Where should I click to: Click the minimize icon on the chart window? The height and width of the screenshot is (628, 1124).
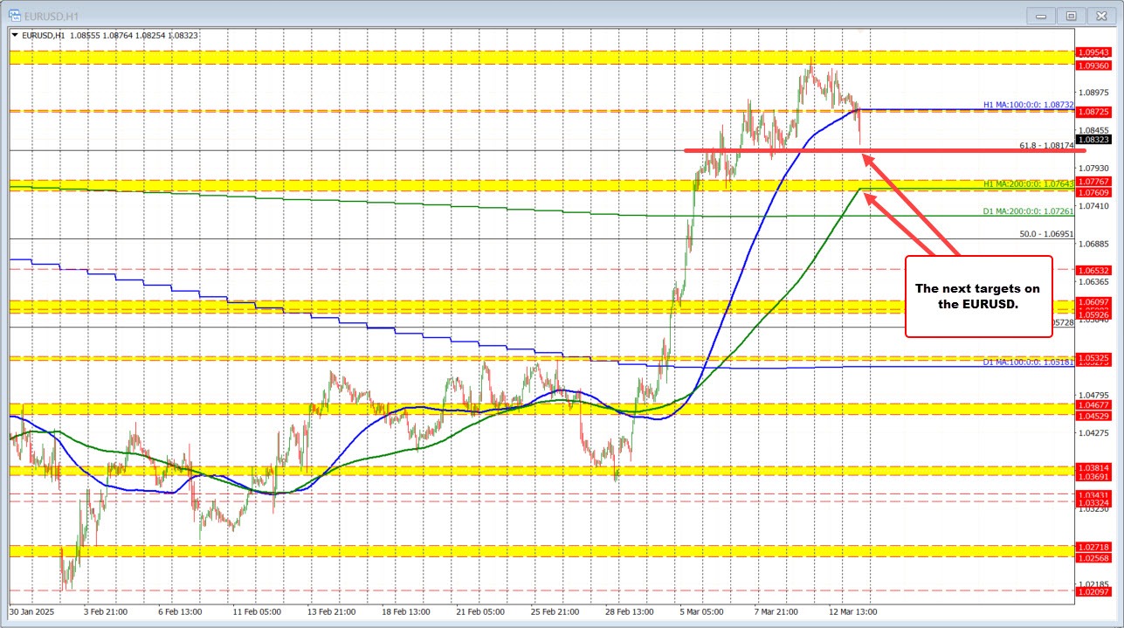[1040, 15]
